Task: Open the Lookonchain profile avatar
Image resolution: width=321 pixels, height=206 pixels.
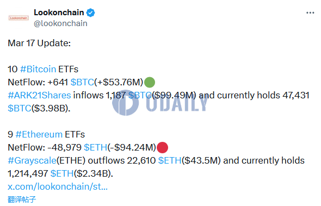Action: [x=18, y=18]
